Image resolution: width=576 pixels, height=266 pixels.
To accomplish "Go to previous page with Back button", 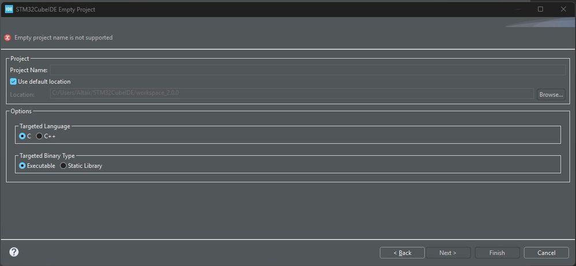I will click(402, 253).
